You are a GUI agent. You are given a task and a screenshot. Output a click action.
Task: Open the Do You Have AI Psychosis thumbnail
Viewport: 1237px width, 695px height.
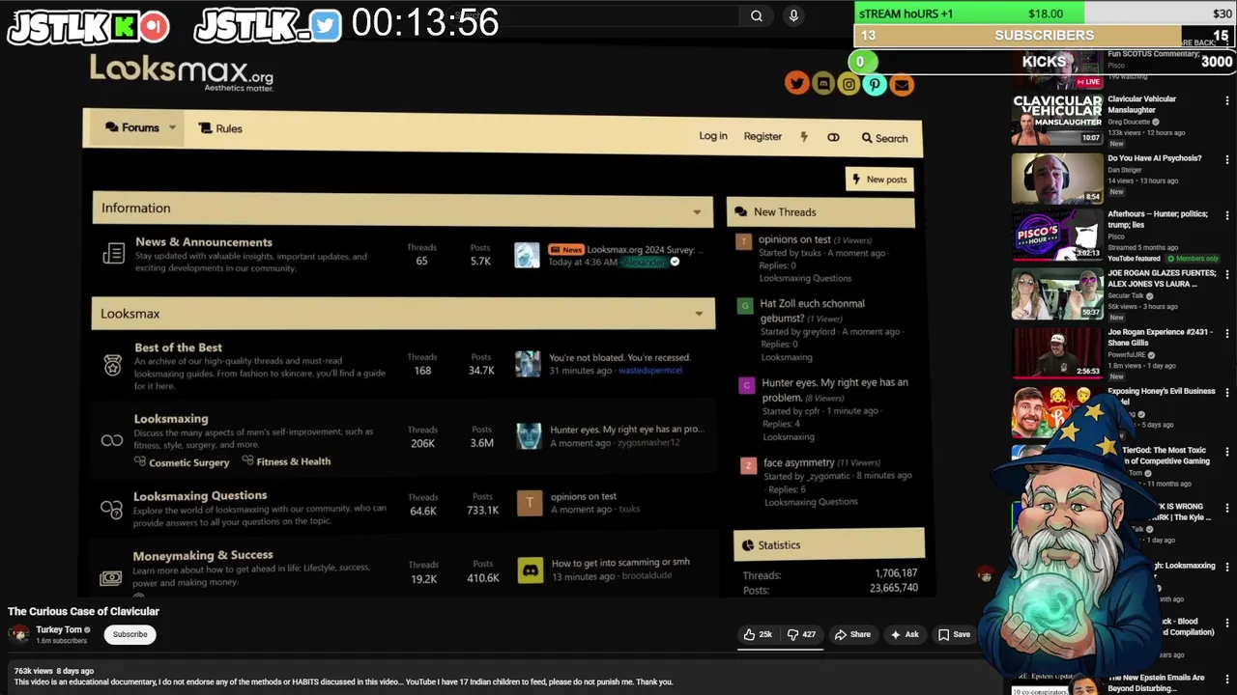(x=1057, y=178)
